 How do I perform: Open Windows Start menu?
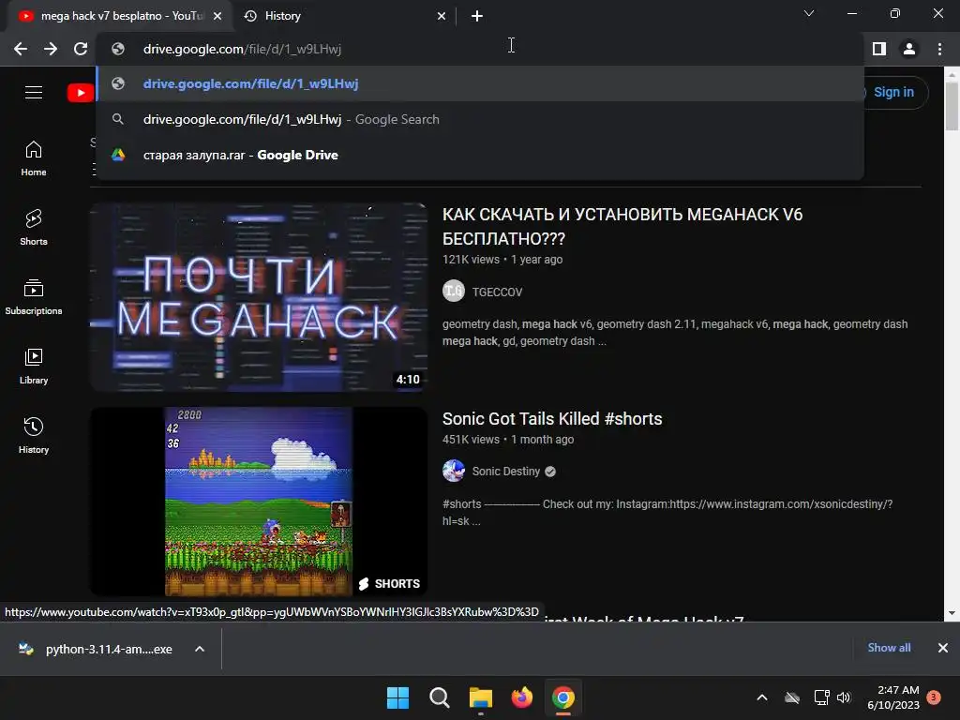pyautogui.click(x=397, y=697)
